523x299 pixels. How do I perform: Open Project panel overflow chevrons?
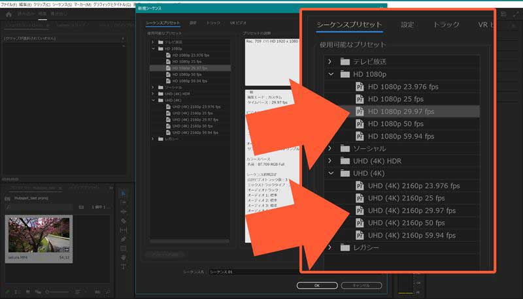[x=111, y=188]
